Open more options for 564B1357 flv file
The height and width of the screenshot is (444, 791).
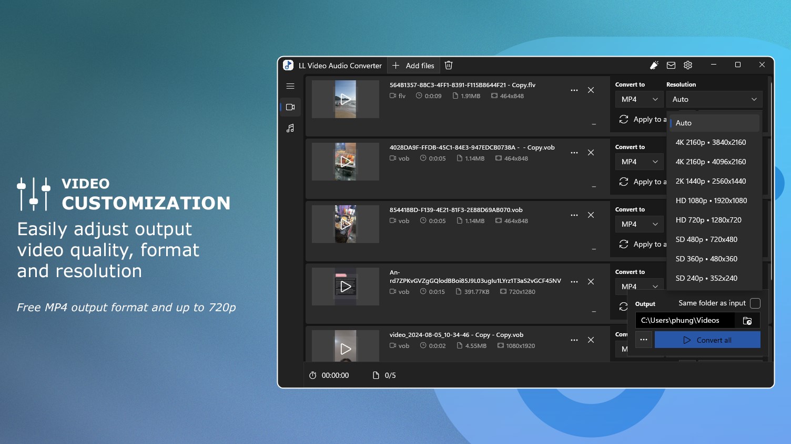click(x=574, y=90)
